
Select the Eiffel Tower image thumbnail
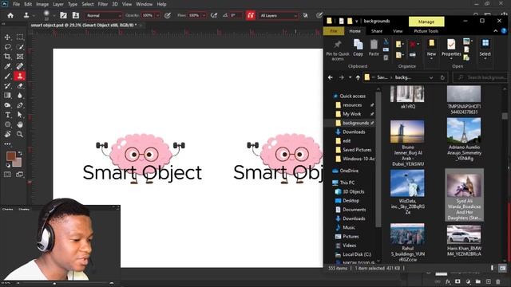pyautogui.click(x=464, y=131)
